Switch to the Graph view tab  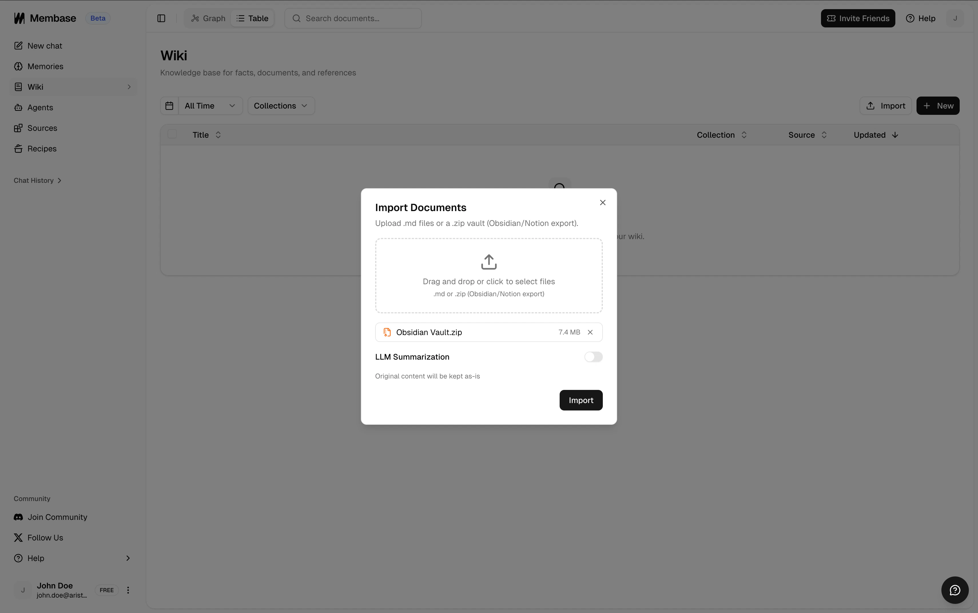208,18
